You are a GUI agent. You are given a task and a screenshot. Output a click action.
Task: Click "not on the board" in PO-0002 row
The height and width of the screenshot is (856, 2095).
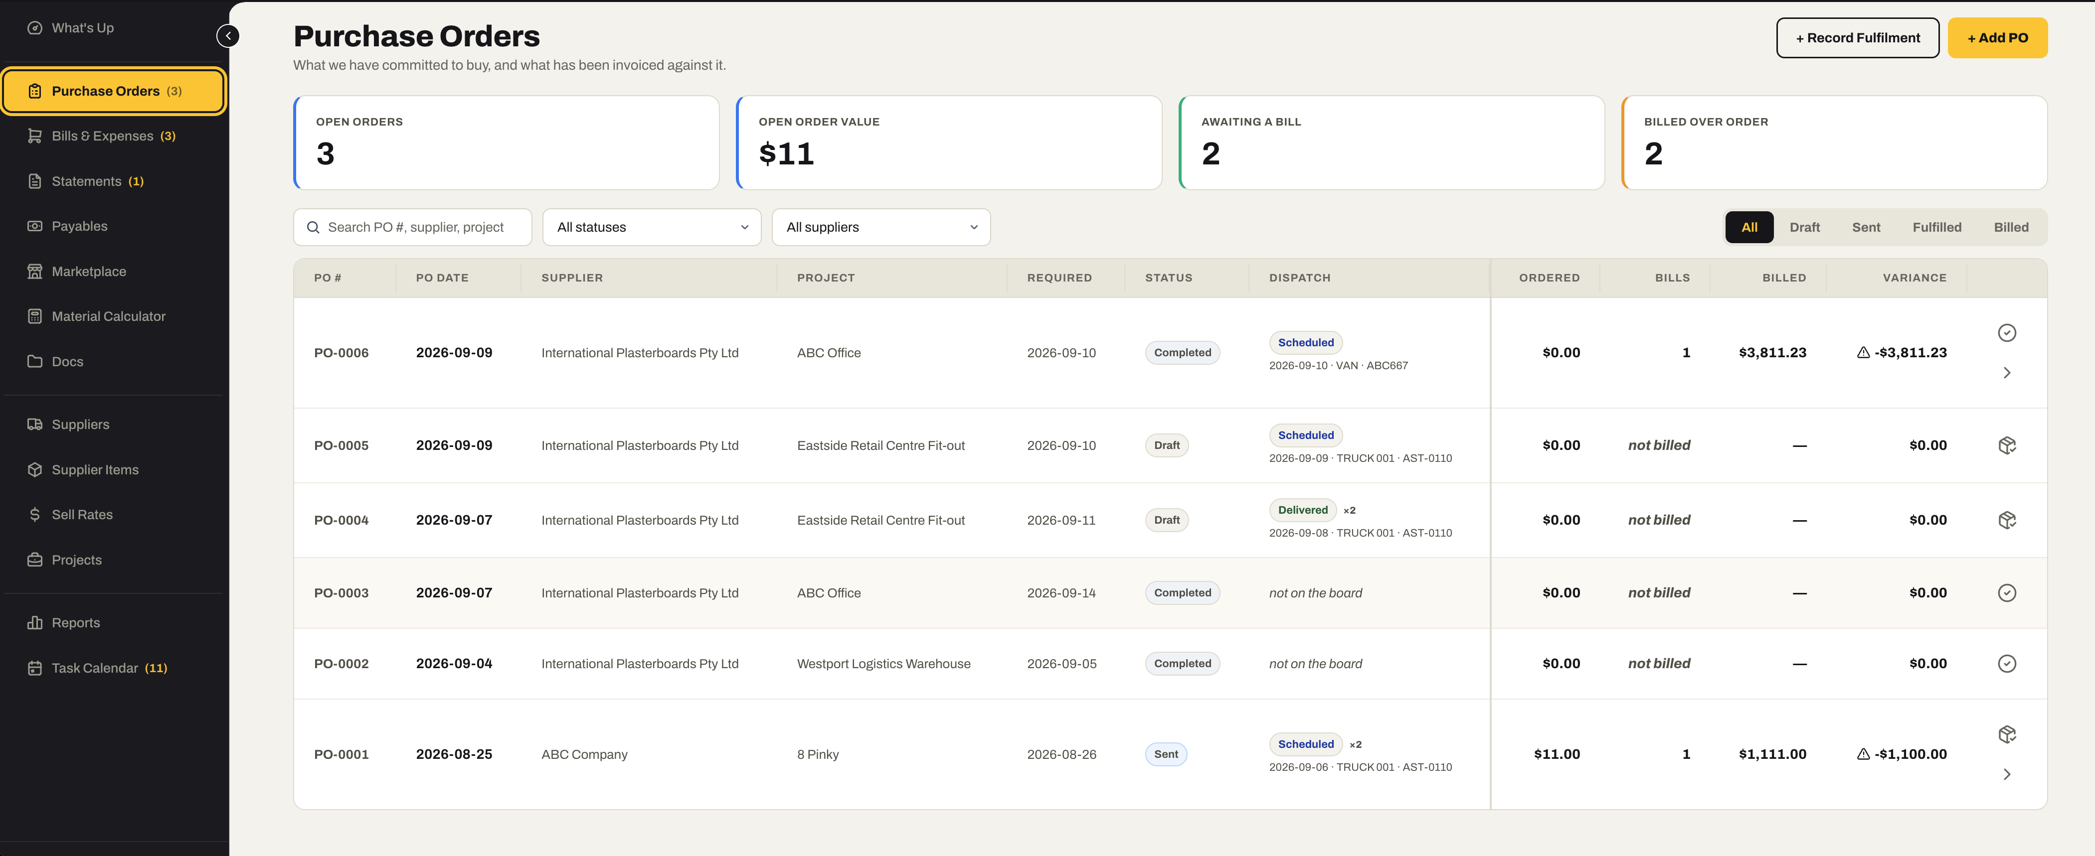click(x=1315, y=663)
